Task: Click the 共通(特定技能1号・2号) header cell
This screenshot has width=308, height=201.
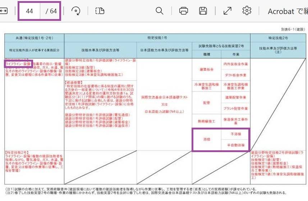Action: [34, 37]
